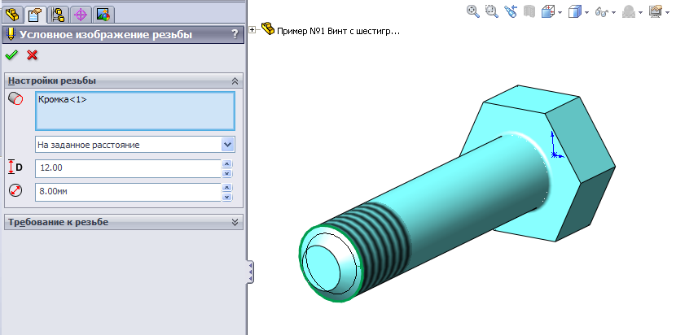The width and height of the screenshot is (698, 335).
Task: Click the View Settings monitor icon
Action: pyautogui.click(x=656, y=11)
